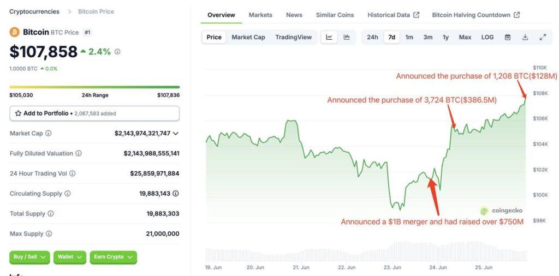
Task: Open the Bitcoin Halving Countdown link
Action: point(475,15)
